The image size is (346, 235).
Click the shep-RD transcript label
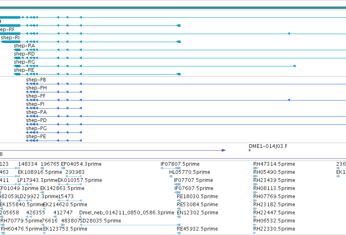click(24, 54)
